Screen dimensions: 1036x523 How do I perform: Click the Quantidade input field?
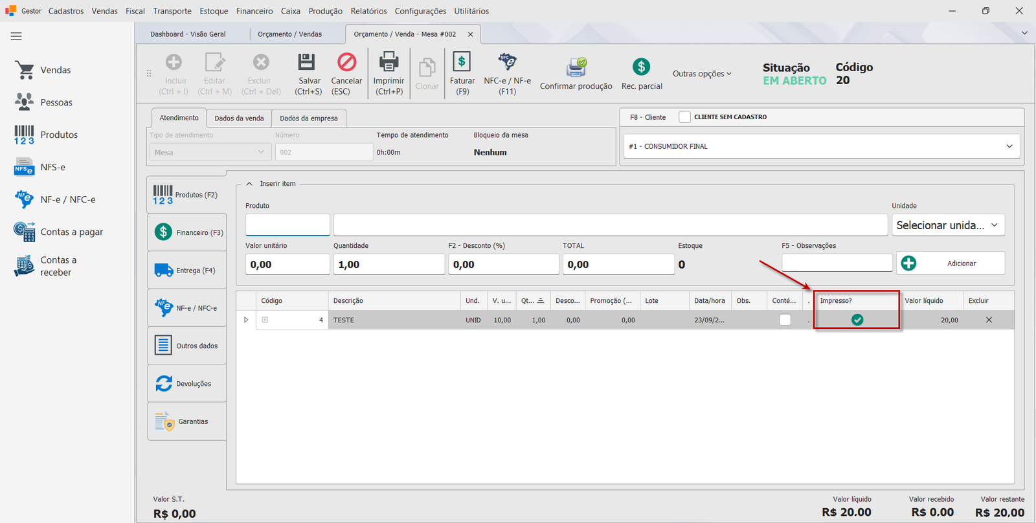tap(388, 264)
